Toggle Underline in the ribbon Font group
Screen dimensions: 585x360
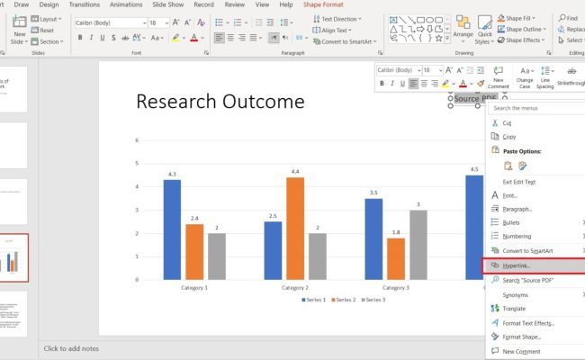(103, 38)
